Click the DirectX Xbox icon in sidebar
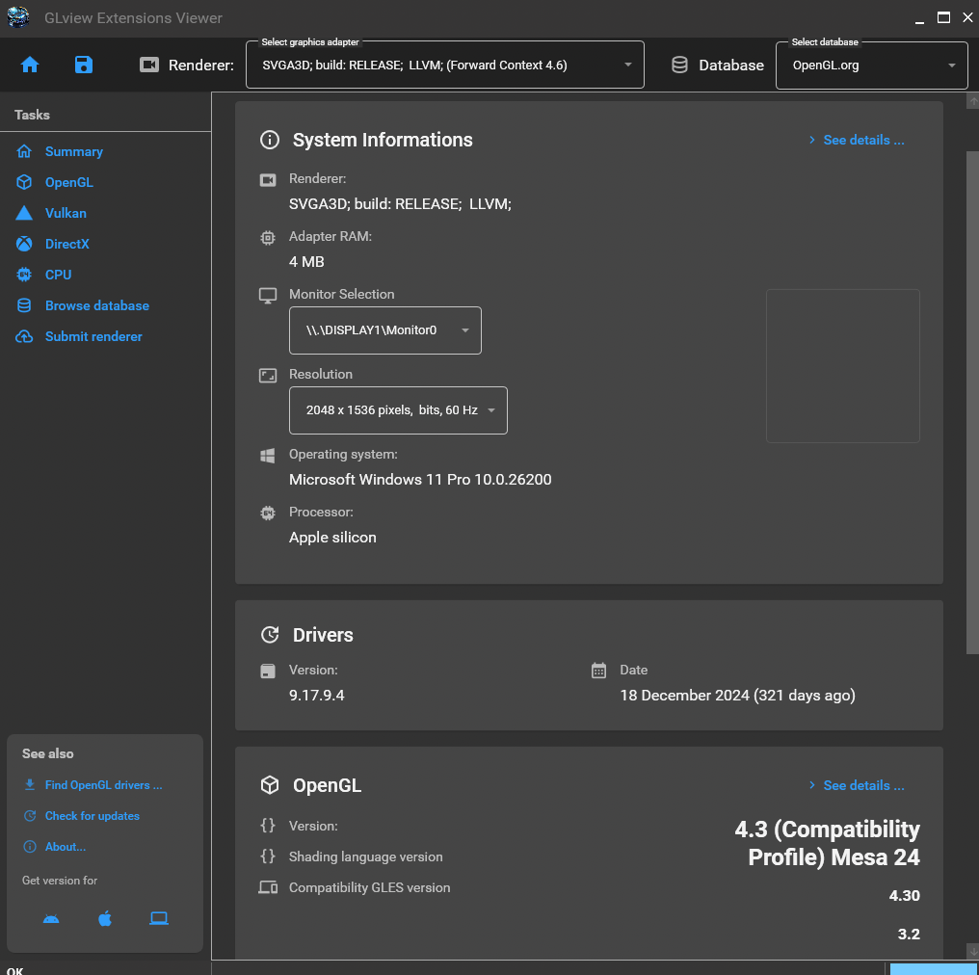This screenshot has width=979, height=975. pyautogui.click(x=25, y=244)
